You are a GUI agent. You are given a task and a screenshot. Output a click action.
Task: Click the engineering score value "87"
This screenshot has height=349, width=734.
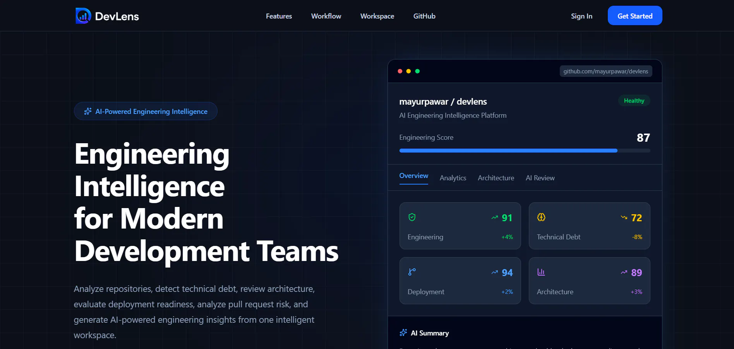point(643,137)
